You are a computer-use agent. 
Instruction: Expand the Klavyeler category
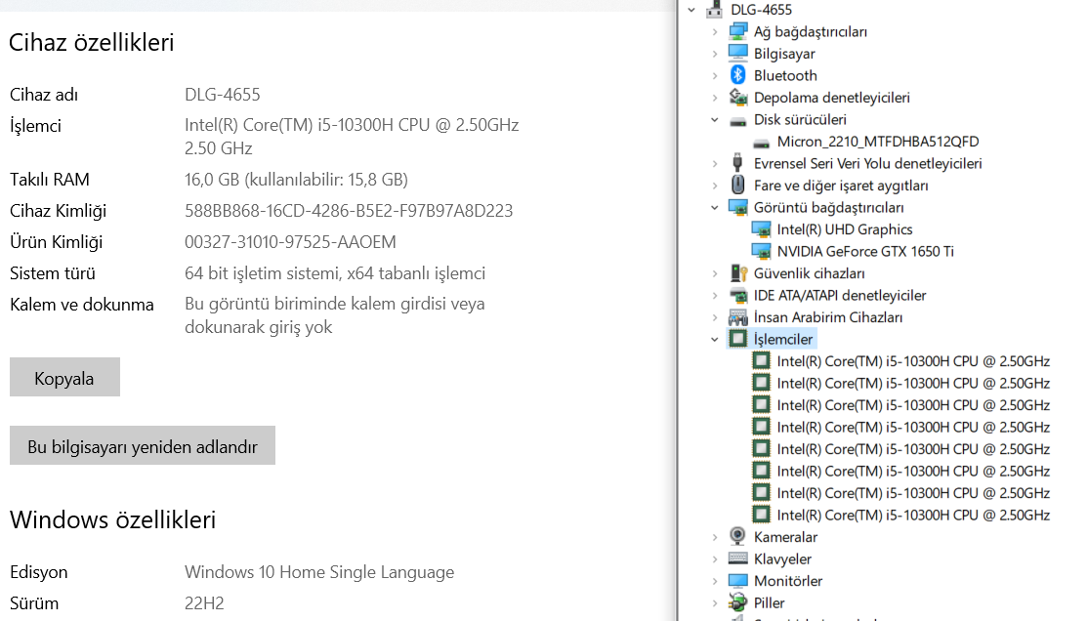point(716,559)
